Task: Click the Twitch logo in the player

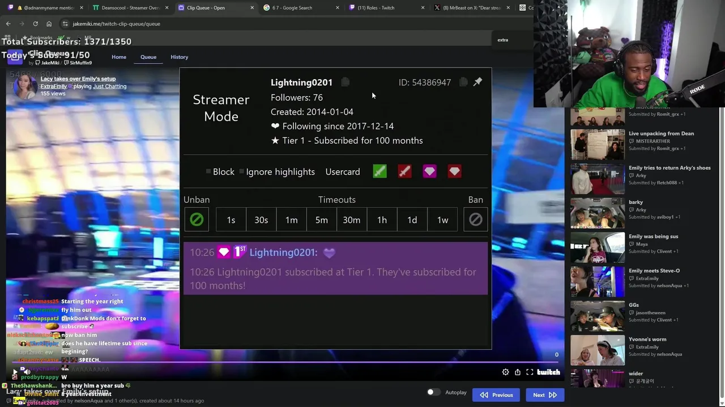Action: (x=548, y=372)
